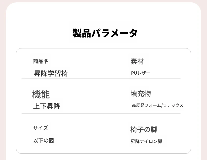Click the メータ part of the title
This screenshot has width=207, height=160.
[x=124, y=33]
